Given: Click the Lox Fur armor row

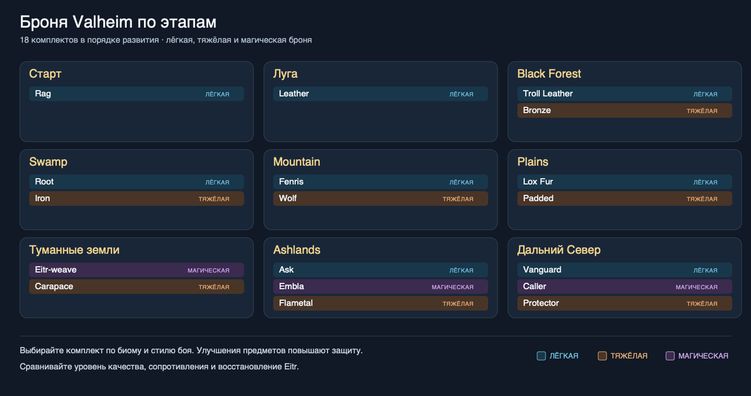Looking at the screenshot, I should pos(625,182).
